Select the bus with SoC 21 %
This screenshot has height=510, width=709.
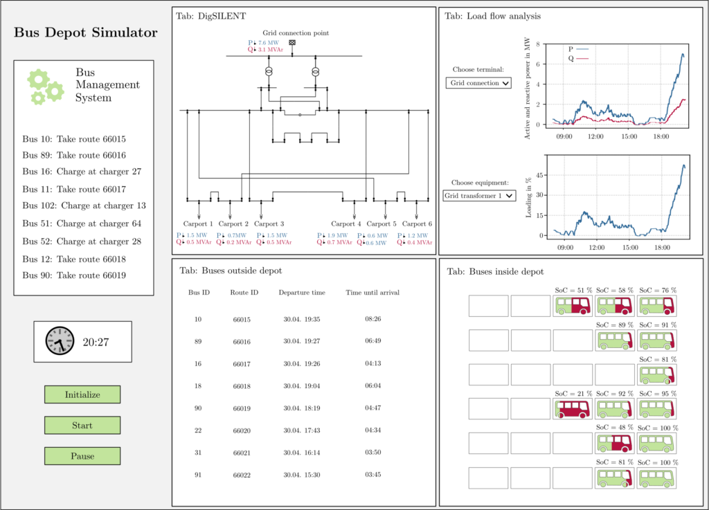pos(573,408)
